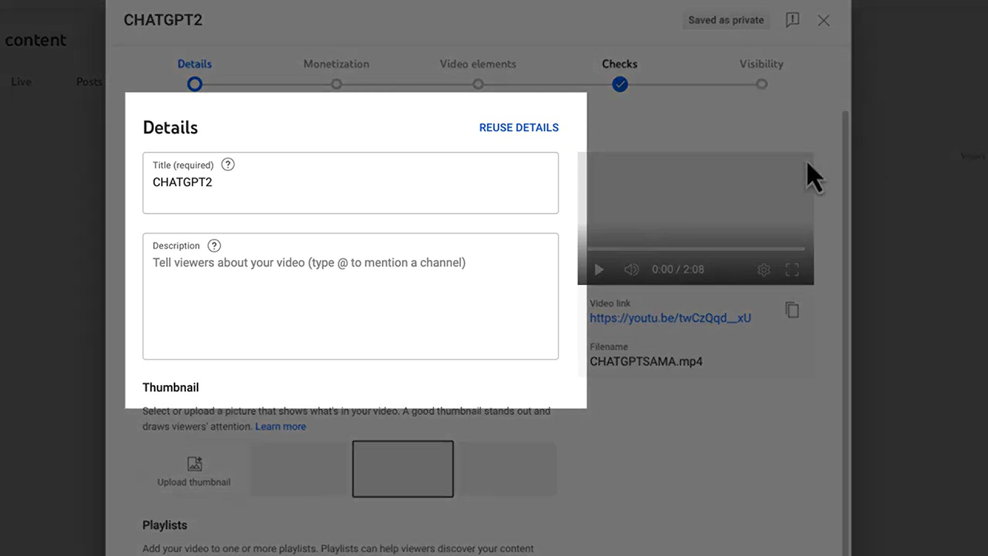Click the Checks completed checkmark circle
Image resolution: width=988 pixels, height=556 pixels.
tap(620, 84)
